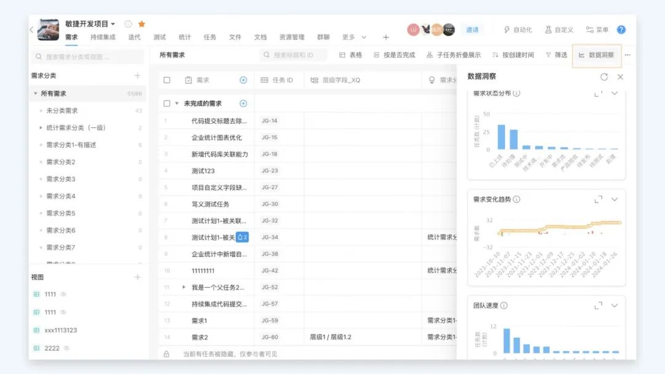Image resolution: width=665 pixels, height=374 pixels.
Task: Open the 更多 tabs dropdown
Action: (354, 38)
